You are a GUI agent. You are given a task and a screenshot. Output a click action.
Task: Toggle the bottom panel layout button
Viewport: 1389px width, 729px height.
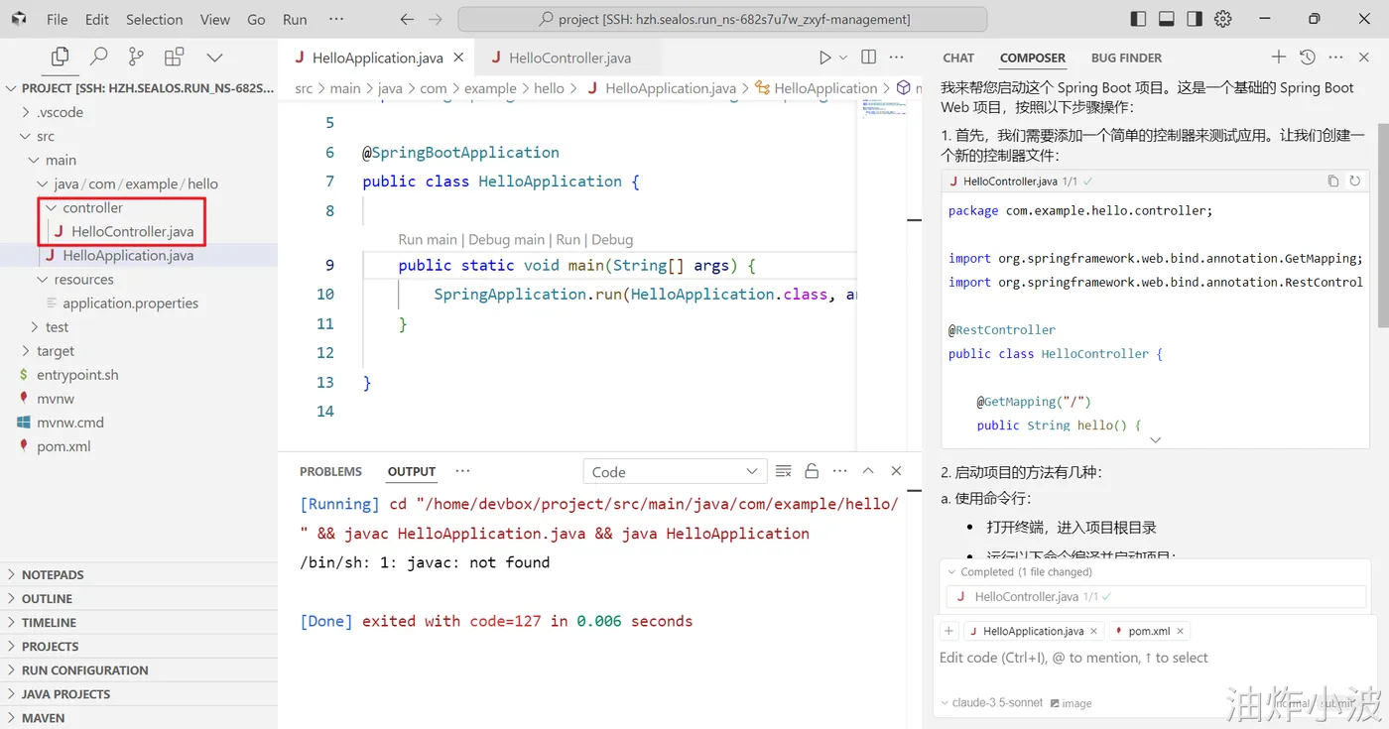coord(1167,19)
